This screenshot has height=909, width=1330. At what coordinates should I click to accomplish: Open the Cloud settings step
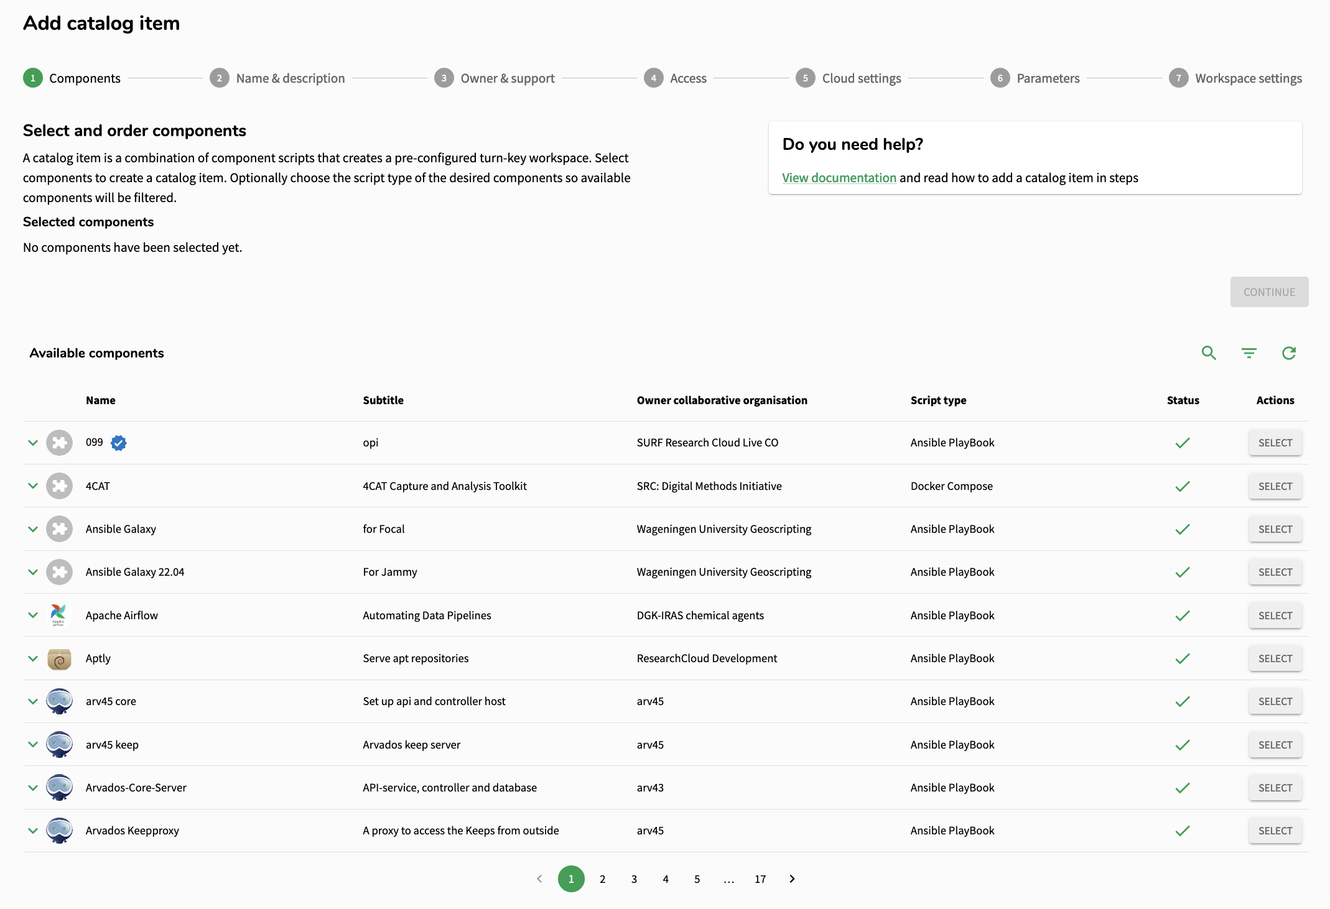pos(849,78)
